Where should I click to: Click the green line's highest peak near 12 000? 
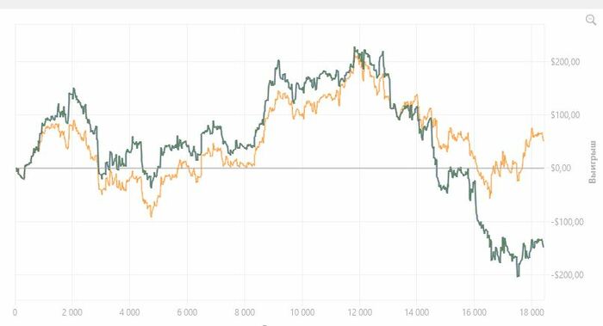(x=355, y=47)
